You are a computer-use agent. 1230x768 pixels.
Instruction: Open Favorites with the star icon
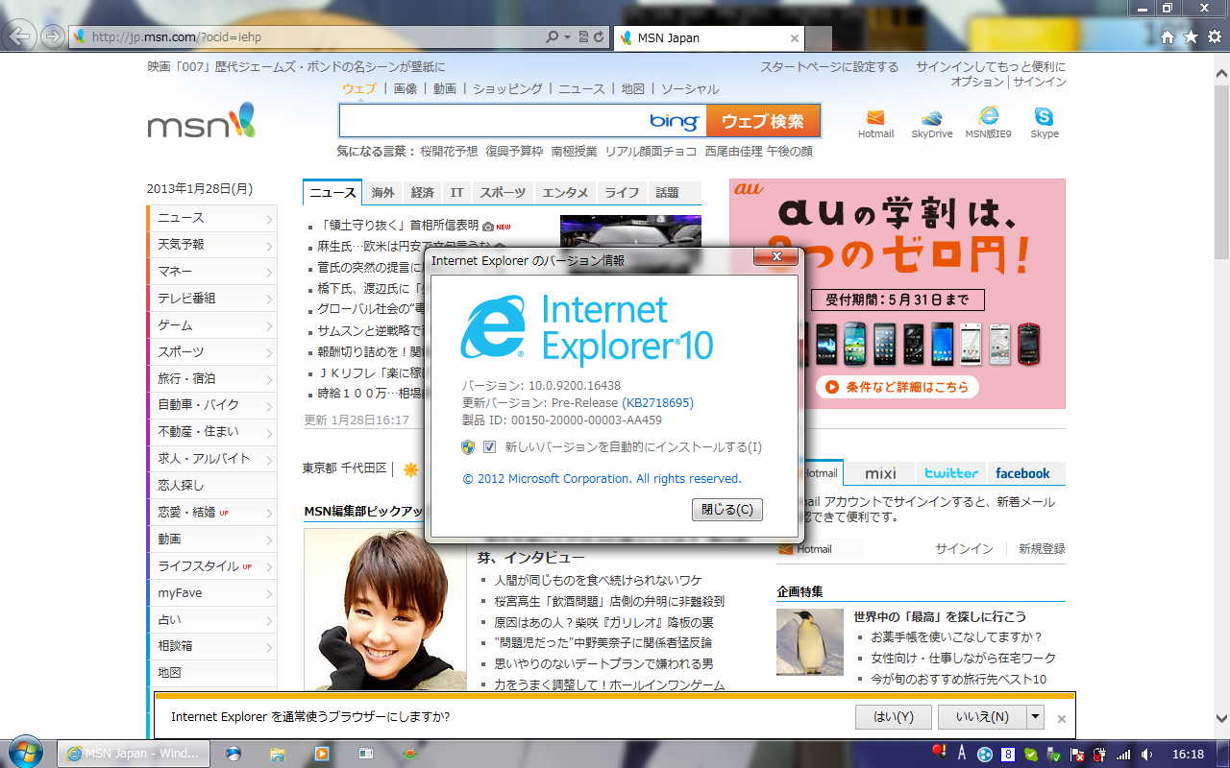coord(1191,36)
